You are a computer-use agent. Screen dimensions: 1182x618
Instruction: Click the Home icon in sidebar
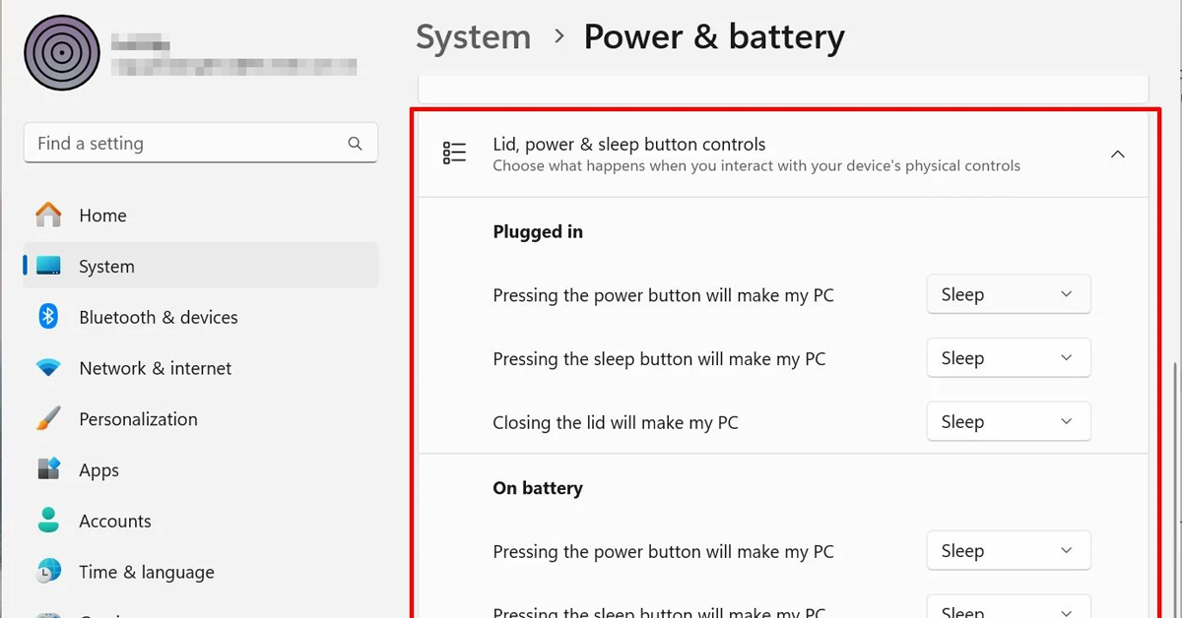tap(48, 215)
